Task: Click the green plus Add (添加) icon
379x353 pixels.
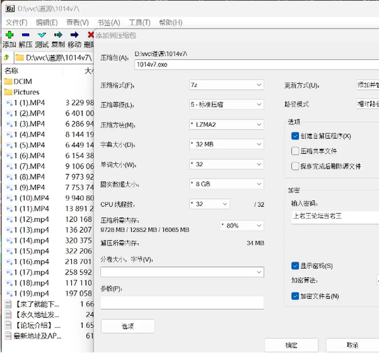Action: [x=9, y=35]
